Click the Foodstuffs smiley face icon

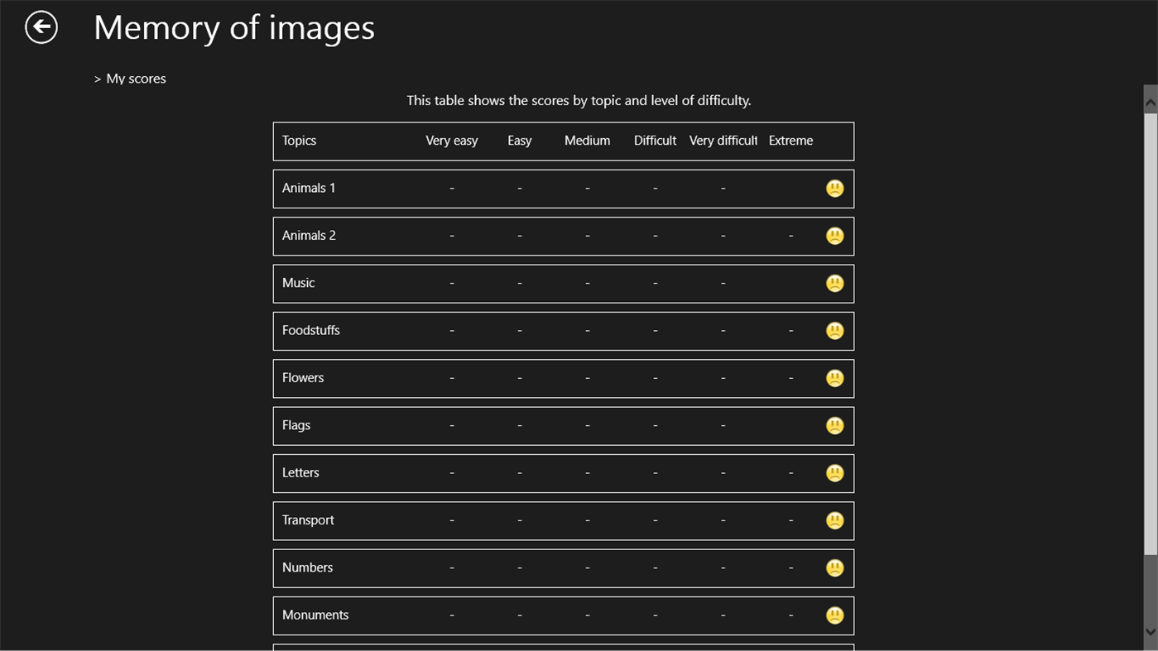click(834, 330)
